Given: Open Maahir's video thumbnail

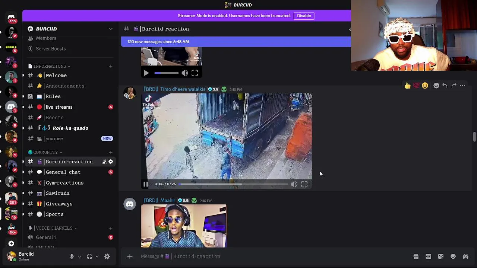Looking at the screenshot, I should (x=184, y=226).
